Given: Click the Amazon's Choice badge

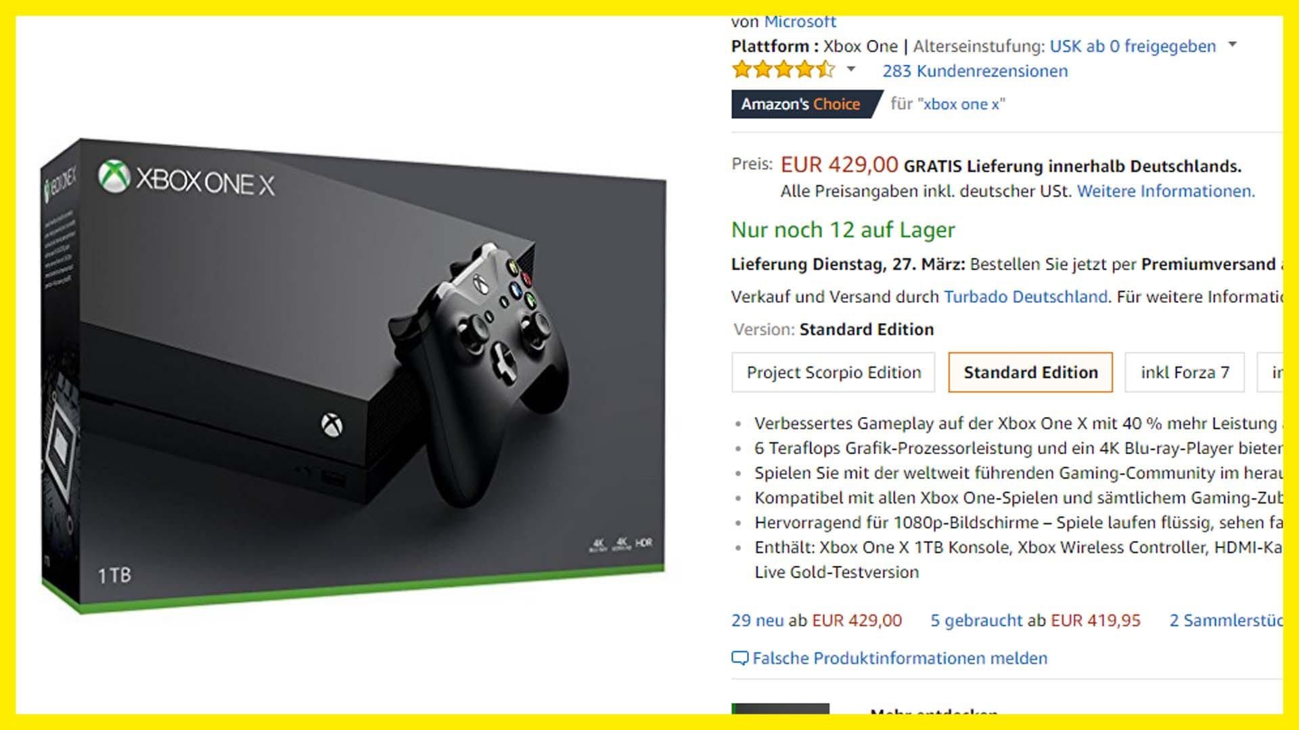Looking at the screenshot, I should click(806, 104).
